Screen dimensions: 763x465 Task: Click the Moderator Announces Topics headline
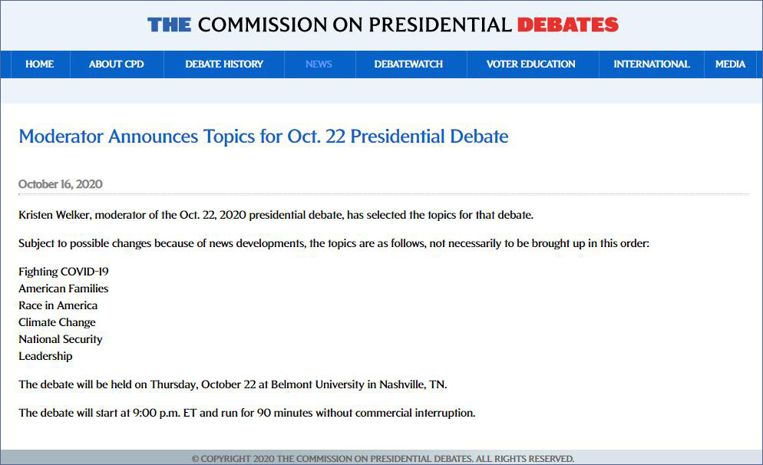tap(263, 137)
